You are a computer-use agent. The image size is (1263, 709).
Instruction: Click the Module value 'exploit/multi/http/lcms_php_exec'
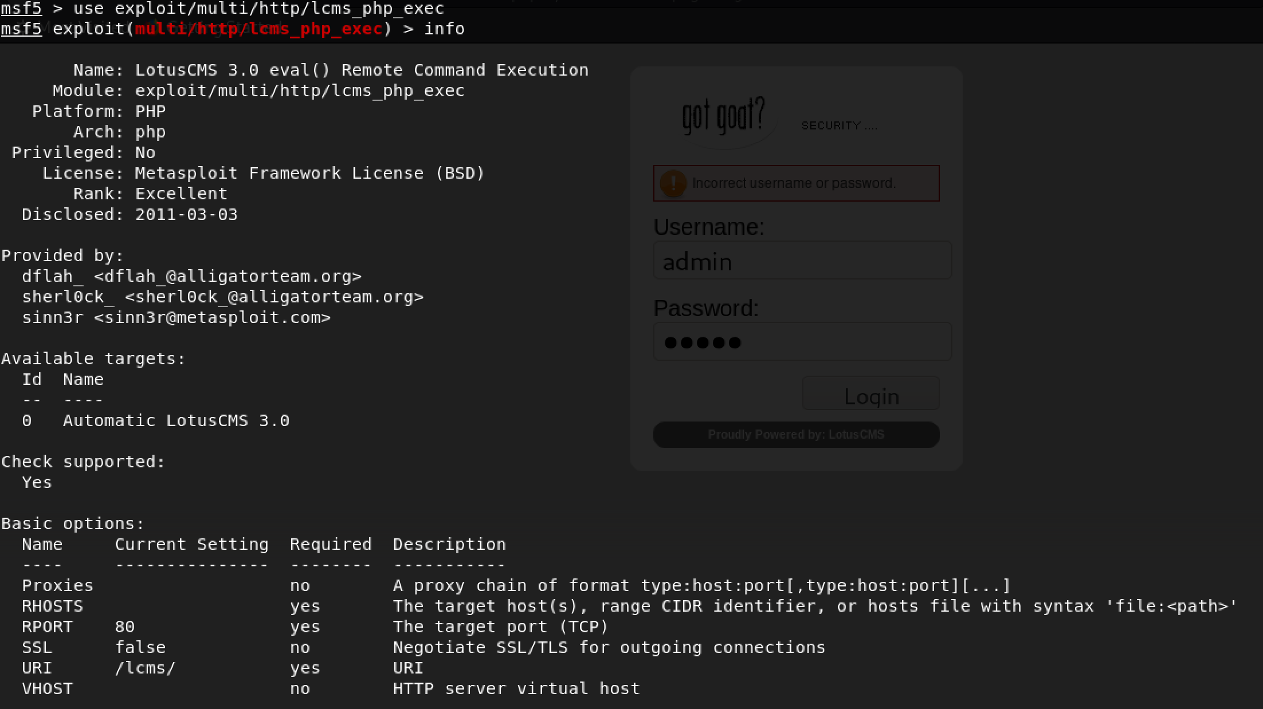click(300, 90)
